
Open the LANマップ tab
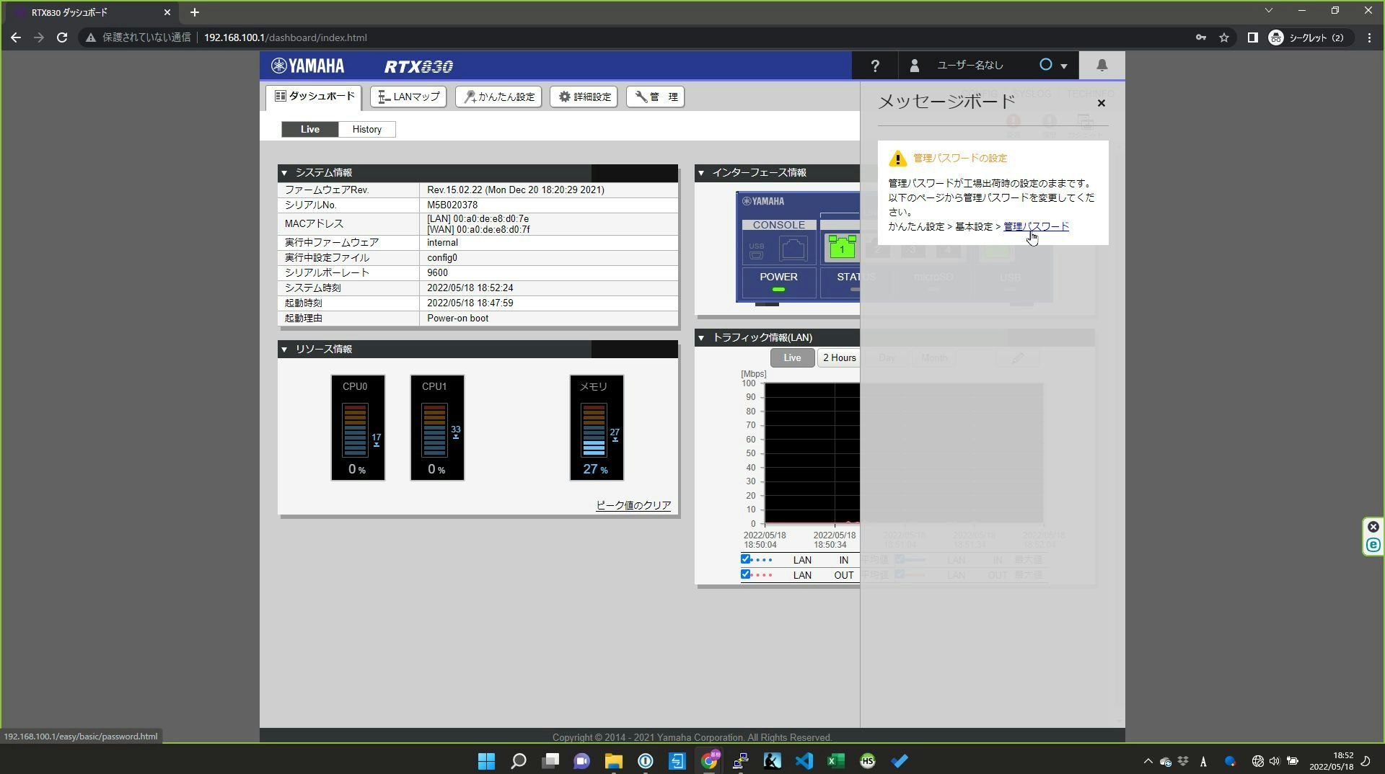pyautogui.click(x=408, y=97)
